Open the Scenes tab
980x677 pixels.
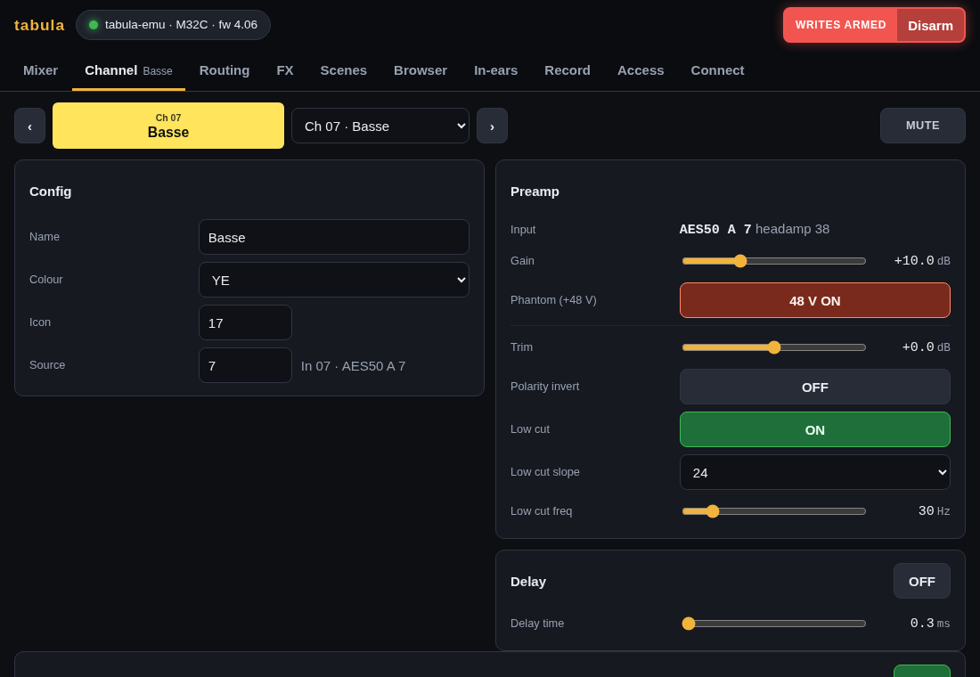coord(344,70)
